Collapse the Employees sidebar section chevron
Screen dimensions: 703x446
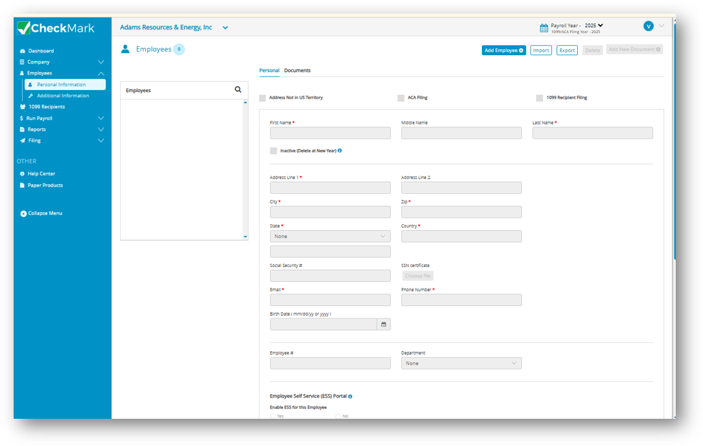tap(101, 73)
